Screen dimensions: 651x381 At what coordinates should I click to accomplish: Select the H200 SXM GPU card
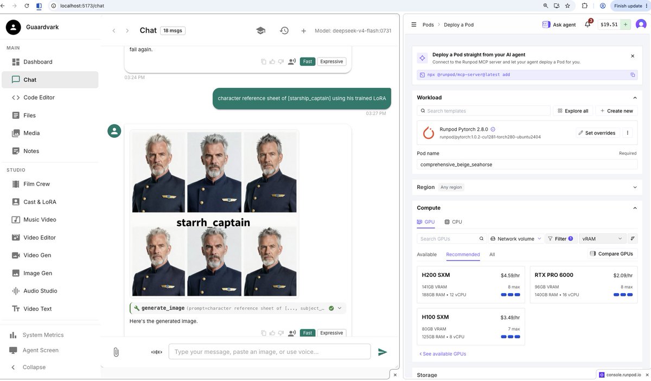coord(471,284)
